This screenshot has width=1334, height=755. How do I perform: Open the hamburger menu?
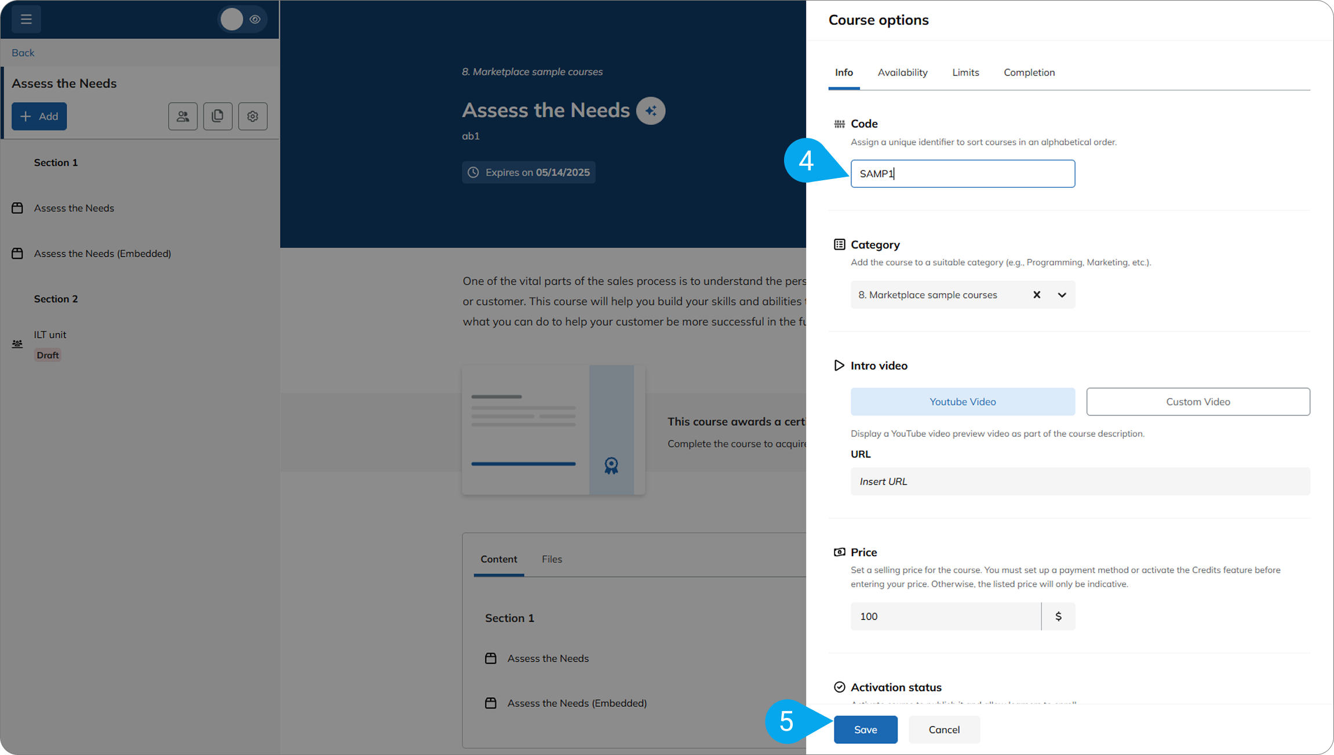tap(26, 19)
